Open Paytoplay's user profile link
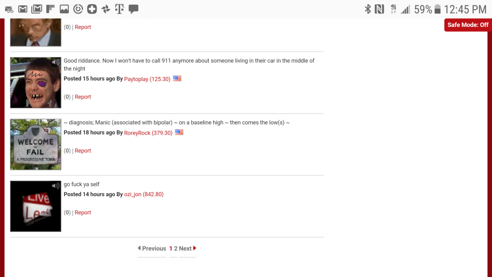The image size is (492, 277). 147,79
